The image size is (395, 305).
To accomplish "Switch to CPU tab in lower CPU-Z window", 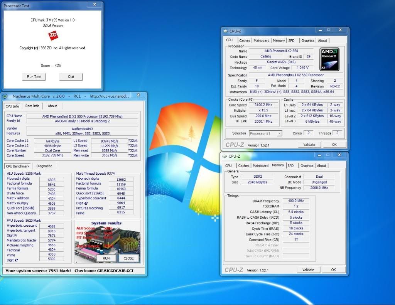I will click(x=228, y=166).
